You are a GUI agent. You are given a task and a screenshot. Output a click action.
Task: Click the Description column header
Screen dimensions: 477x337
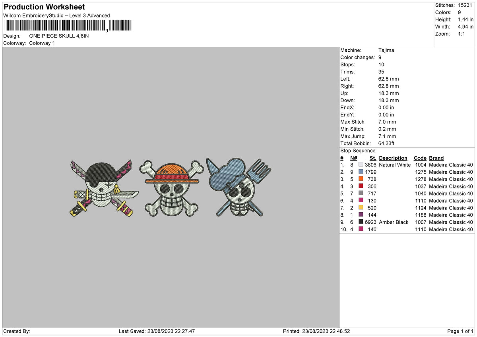[x=393, y=158]
